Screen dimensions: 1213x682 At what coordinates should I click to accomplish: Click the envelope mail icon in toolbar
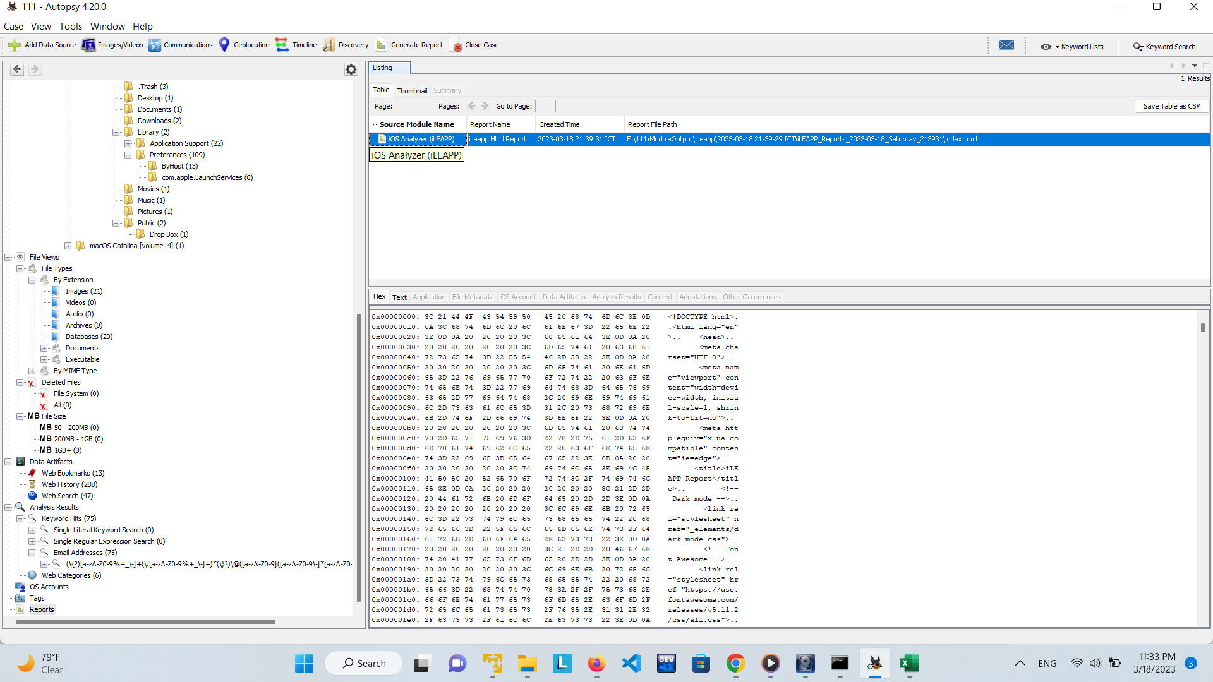[1006, 45]
